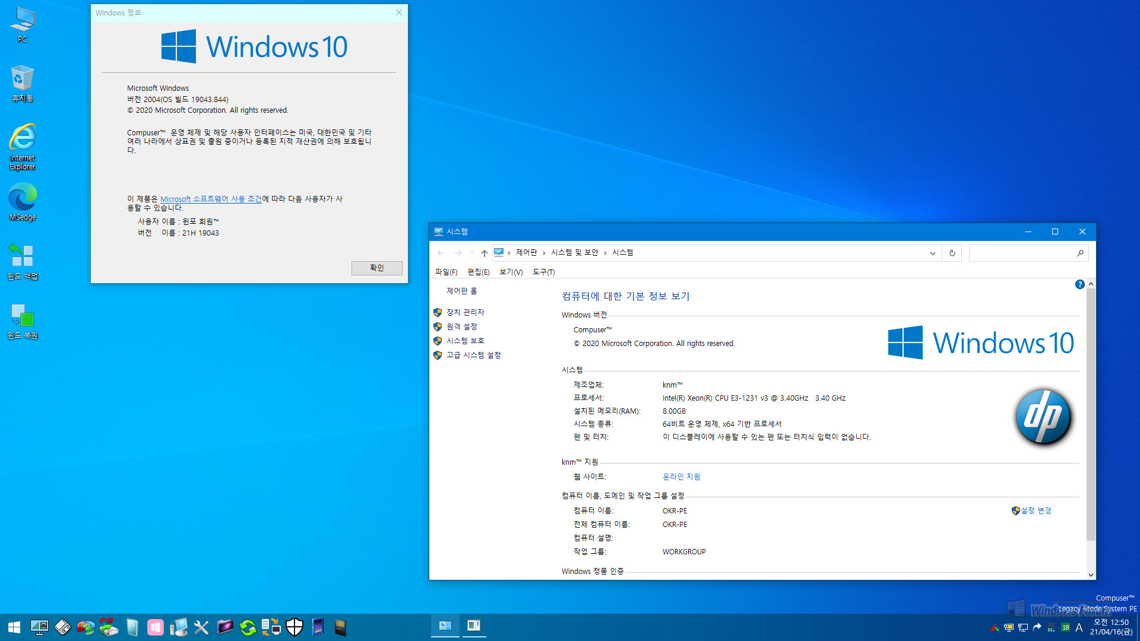Image resolution: width=1140 pixels, height=641 pixels.
Task: Open the equalizer bars tray icon
Action: [x=1051, y=628]
